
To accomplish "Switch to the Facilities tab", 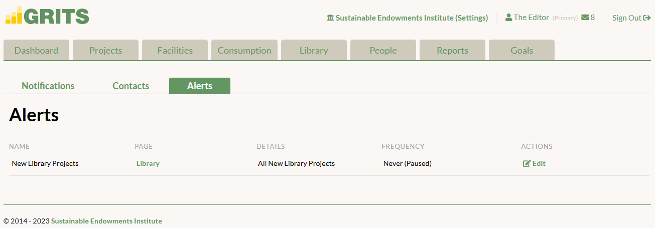I will click(175, 50).
